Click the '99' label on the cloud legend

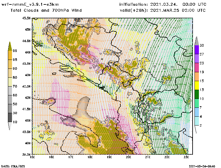point(15,51)
